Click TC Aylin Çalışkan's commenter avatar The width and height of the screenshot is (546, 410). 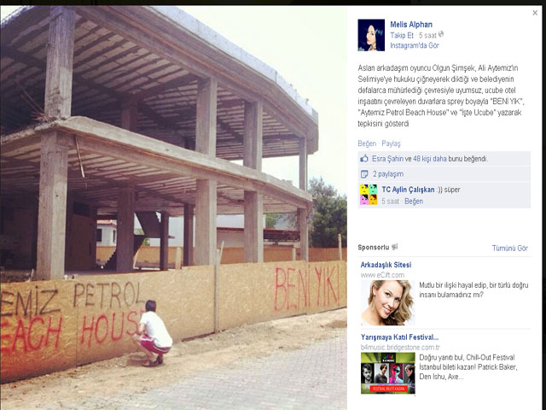[369, 195]
